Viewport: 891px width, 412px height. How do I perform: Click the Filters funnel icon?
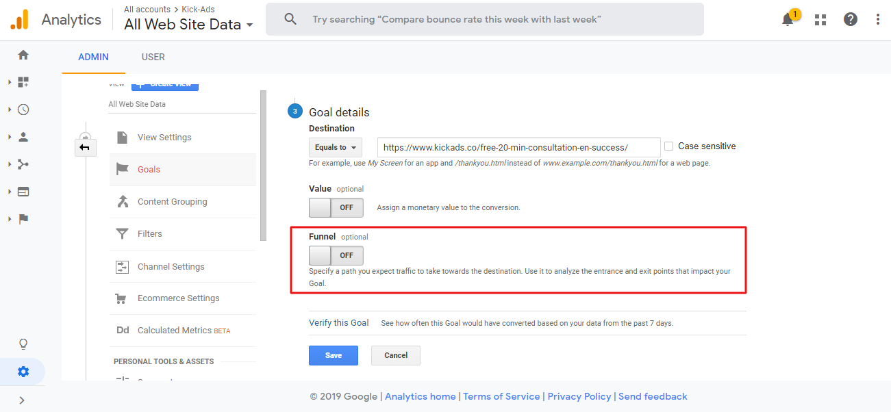pyautogui.click(x=123, y=234)
